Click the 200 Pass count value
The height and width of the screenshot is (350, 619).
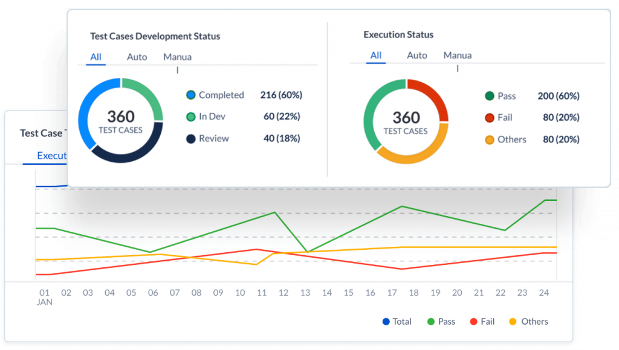point(560,96)
